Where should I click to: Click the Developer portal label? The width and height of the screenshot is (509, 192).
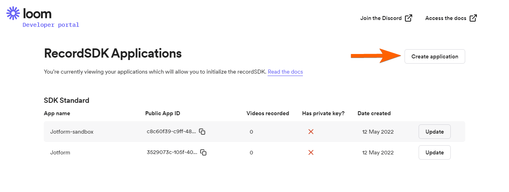tap(51, 25)
